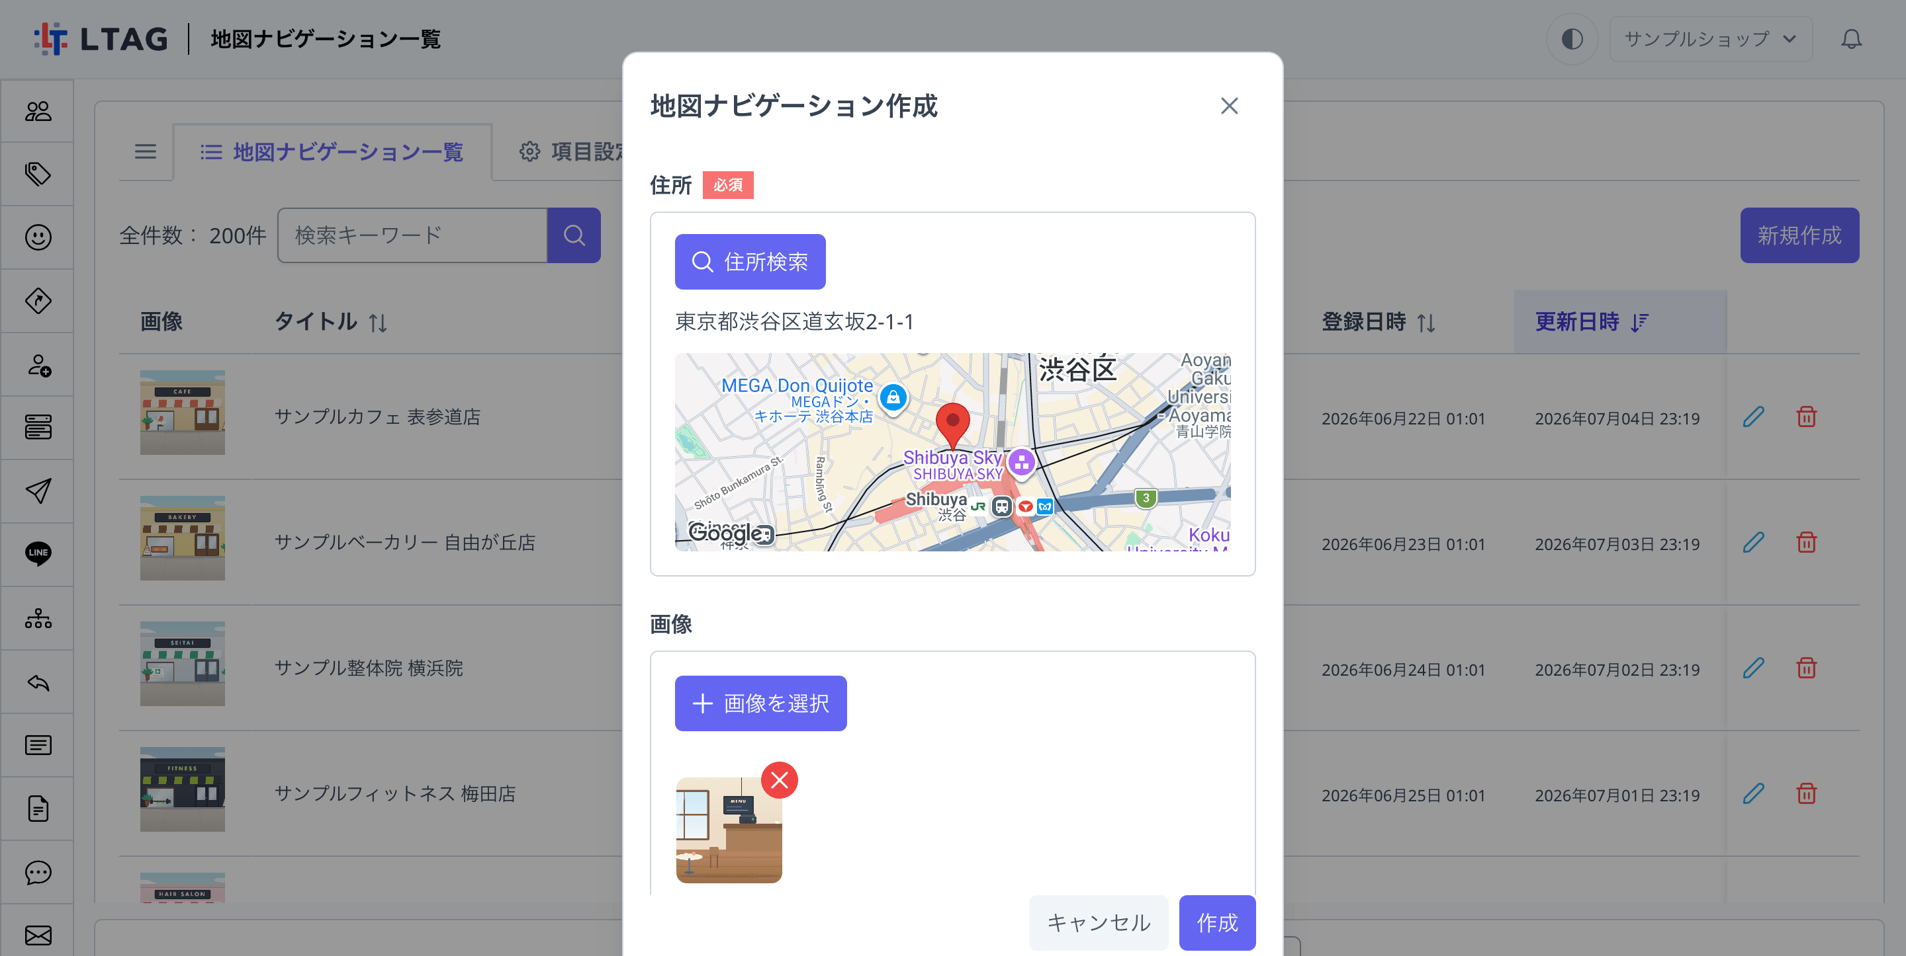The height and width of the screenshot is (956, 1906).
Task: Sort by 登録日時 column
Action: coord(1379,321)
